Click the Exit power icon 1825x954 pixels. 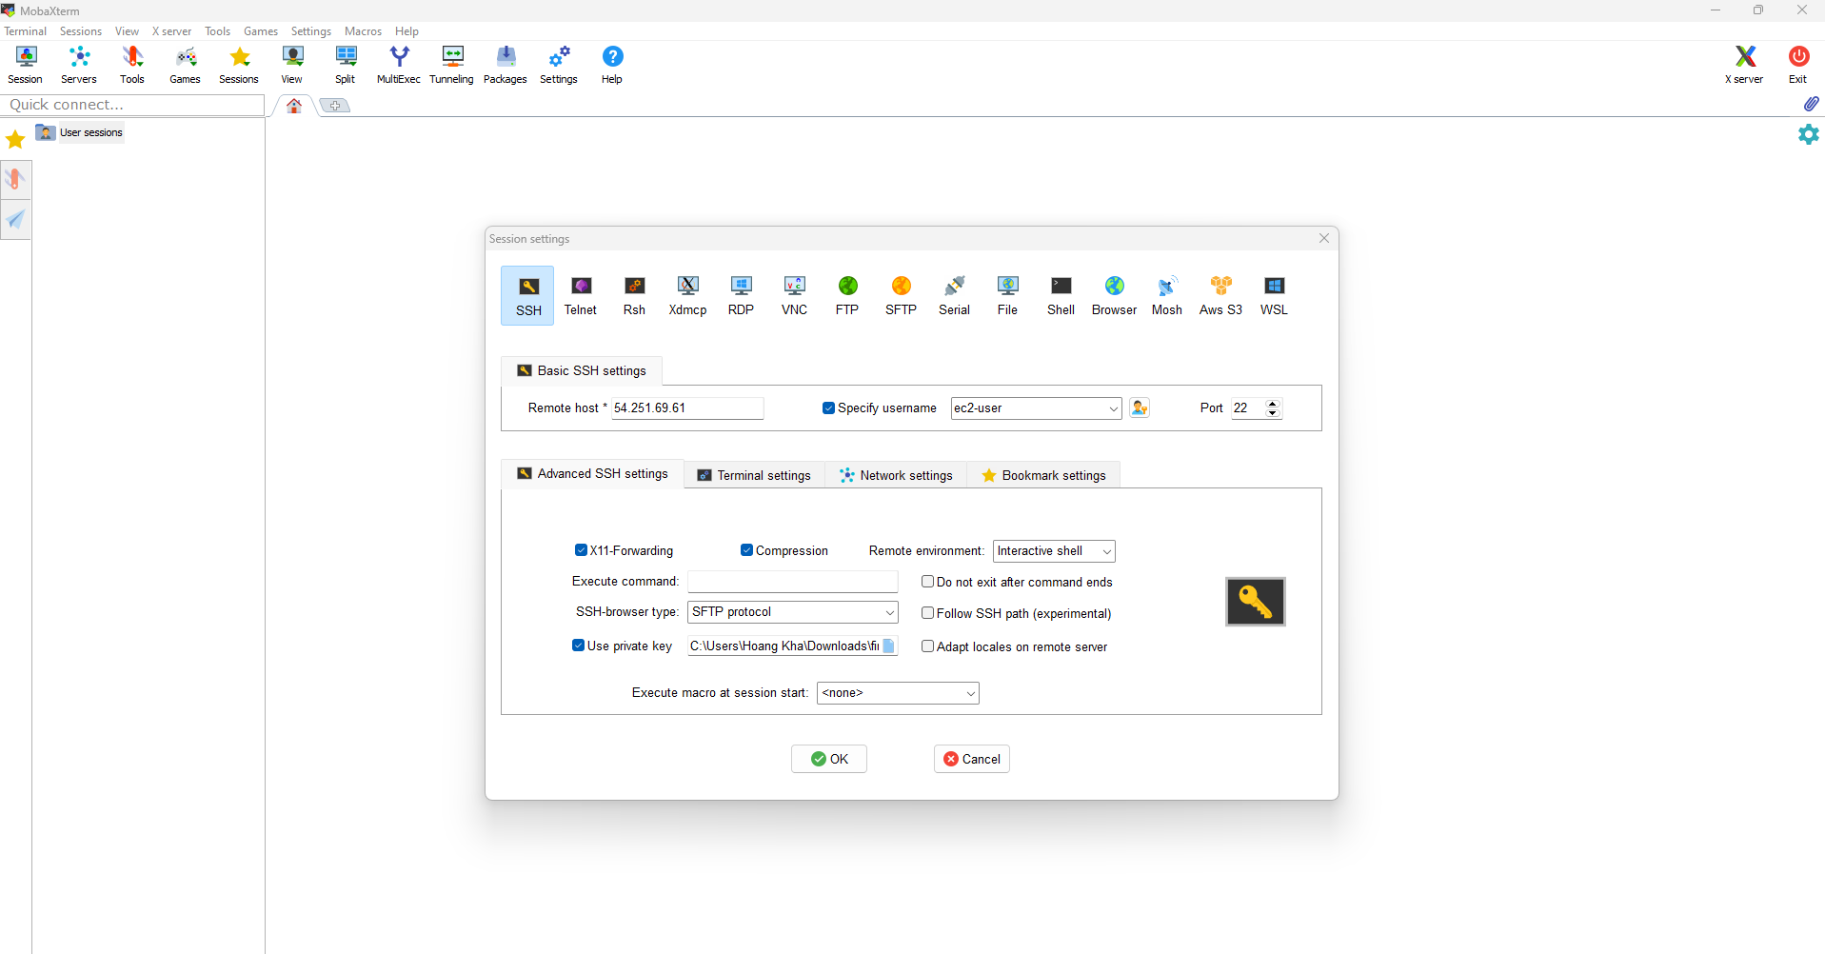click(x=1798, y=65)
